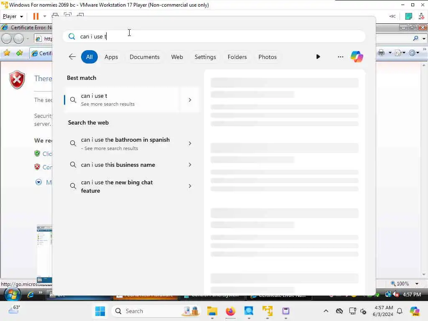Open Copilot preview taskbar icon
Screen dimensions: 428x321
coord(415,311)
